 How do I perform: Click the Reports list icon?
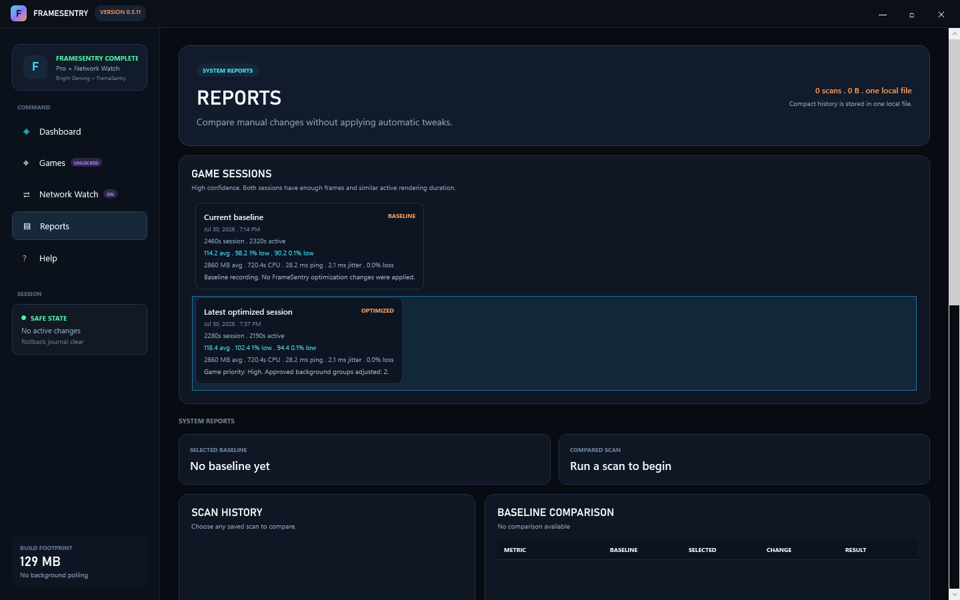pos(27,227)
